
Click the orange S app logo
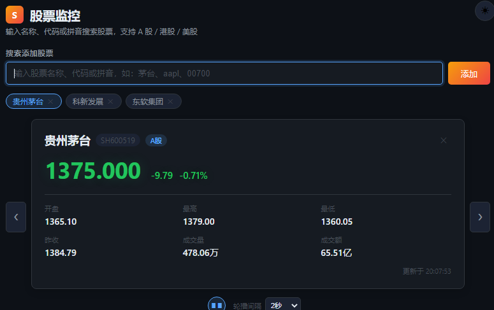tap(15, 15)
